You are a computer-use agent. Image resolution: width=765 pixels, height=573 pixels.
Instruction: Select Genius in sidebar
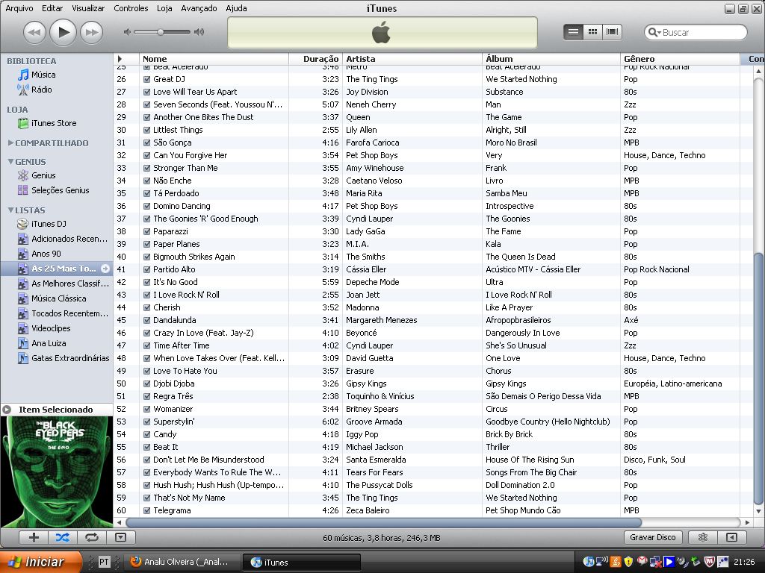[x=37, y=175]
